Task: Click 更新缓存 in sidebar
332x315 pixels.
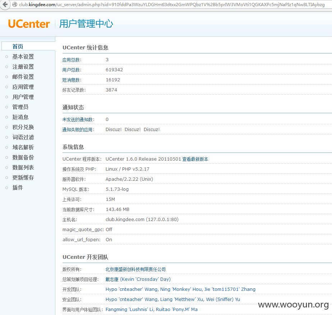Action: click(23, 177)
